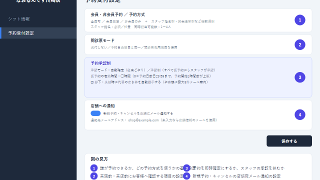
Task: Click the 問診票モード heading
Action: point(102,40)
